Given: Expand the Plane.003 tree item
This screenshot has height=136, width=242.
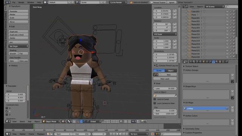Looking at the screenshot, I should pos(186,24).
